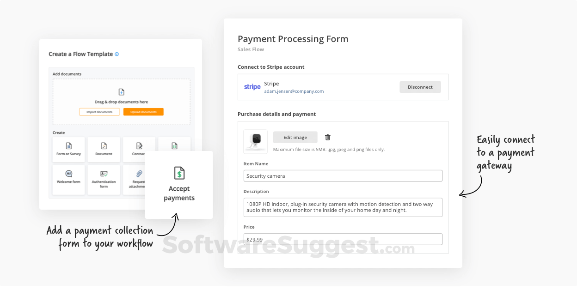Click the Stripe logo

tap(252, 87)
